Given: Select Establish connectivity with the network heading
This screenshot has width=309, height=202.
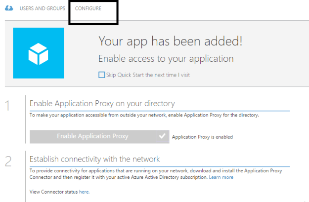Looking at the screenshot, I should click(x=94, y=159).
